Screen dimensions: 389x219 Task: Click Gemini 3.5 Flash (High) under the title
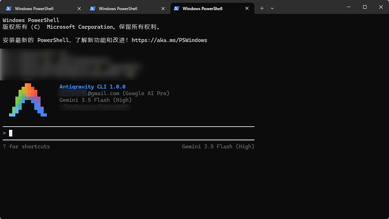tap(95, 100)
